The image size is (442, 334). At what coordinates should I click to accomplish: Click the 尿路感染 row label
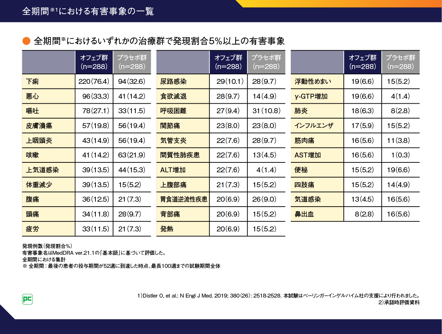coord(173,82)
